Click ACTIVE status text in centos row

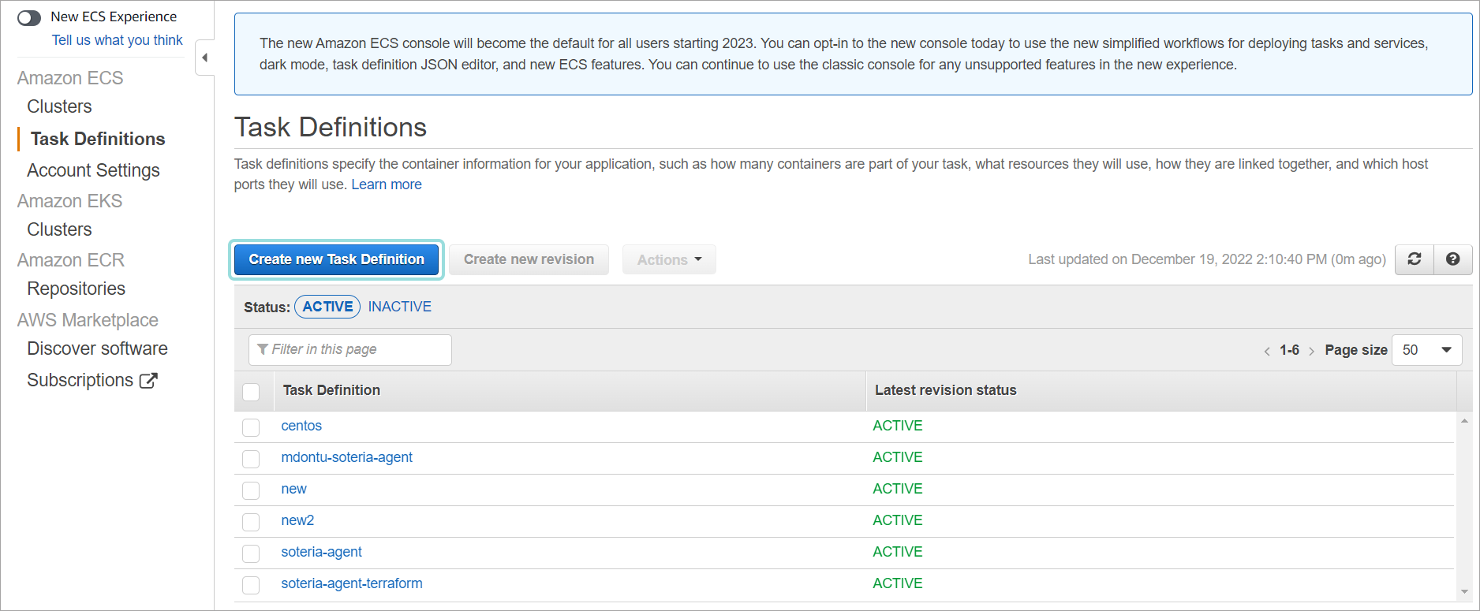pyautogui.click(x=898, y=426)
